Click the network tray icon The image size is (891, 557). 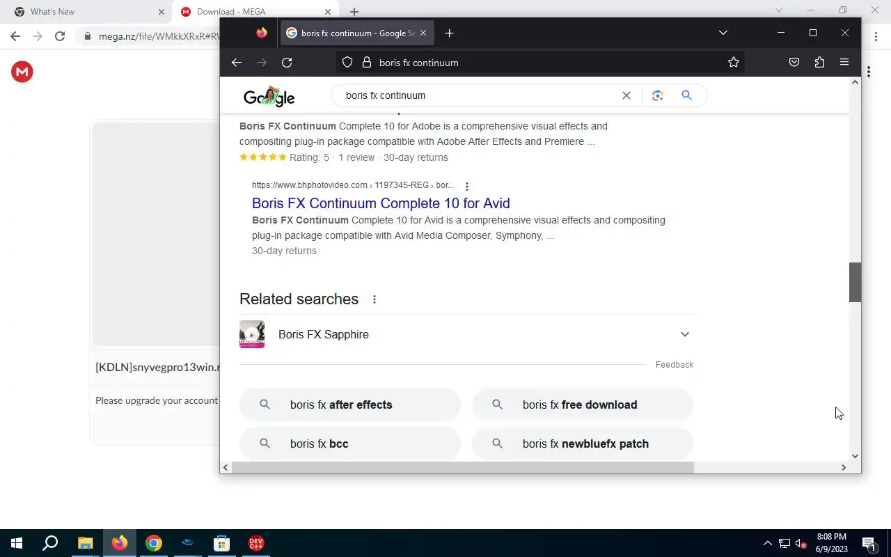784,543
